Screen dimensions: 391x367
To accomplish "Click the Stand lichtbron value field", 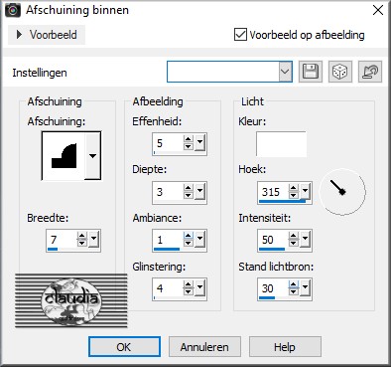I will [x=273, y=288].
